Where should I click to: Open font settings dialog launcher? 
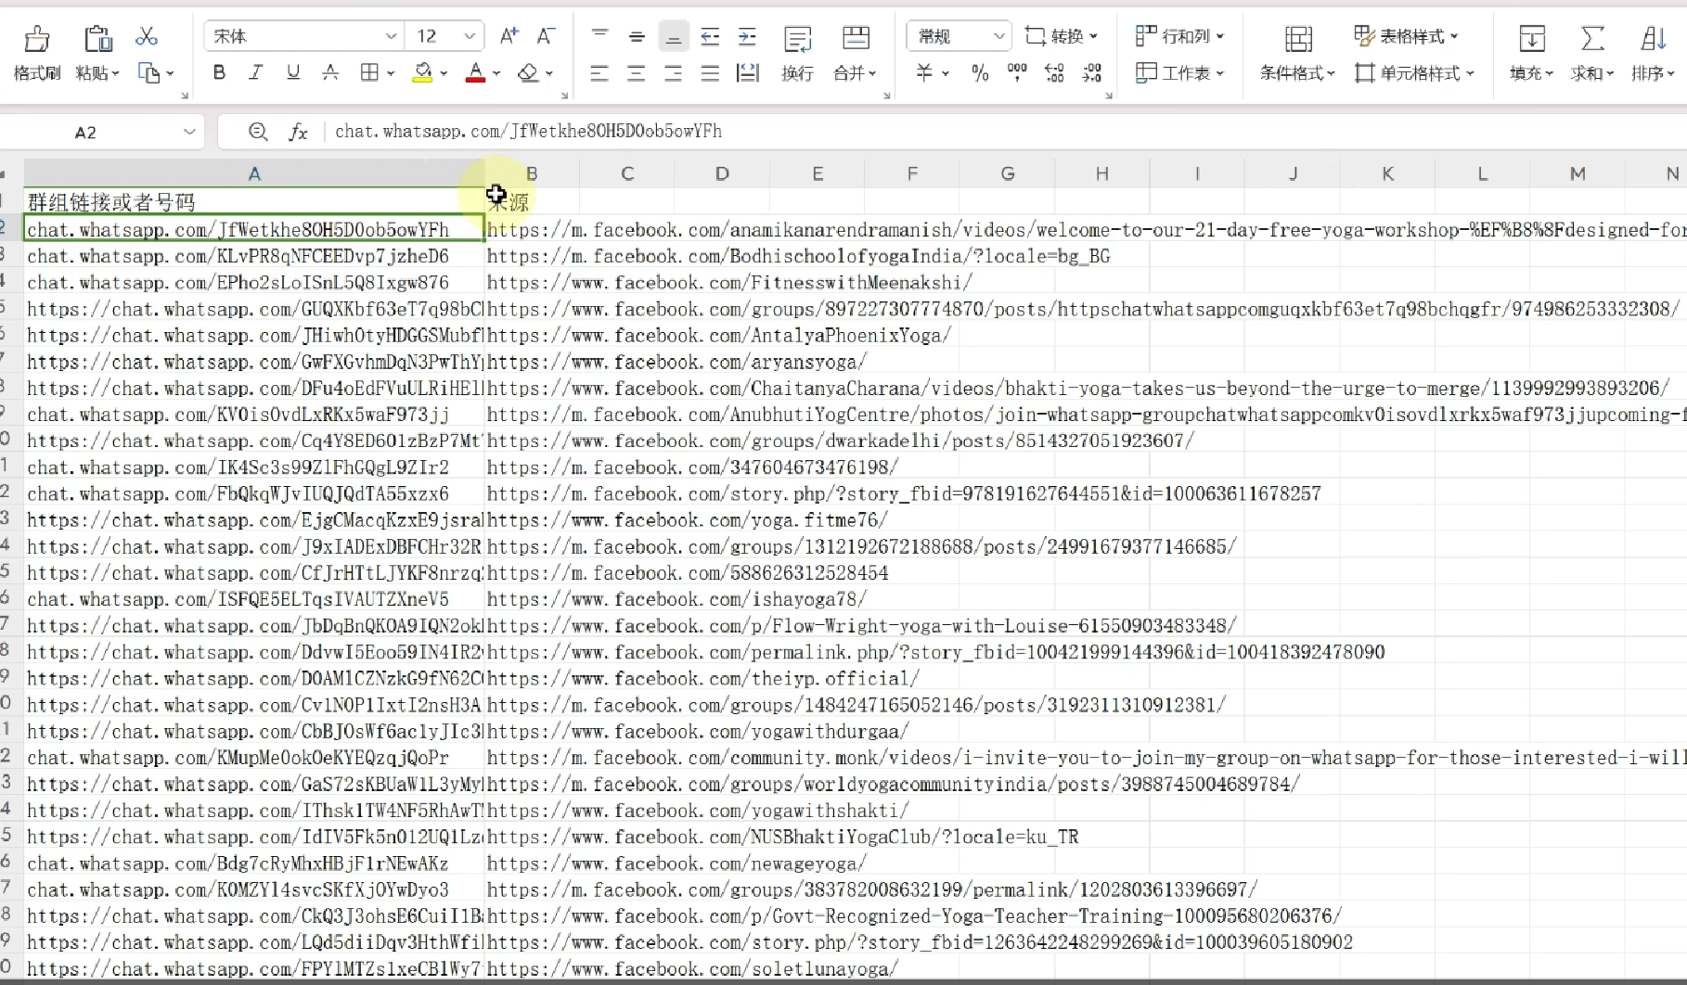[x=564, y=95]
